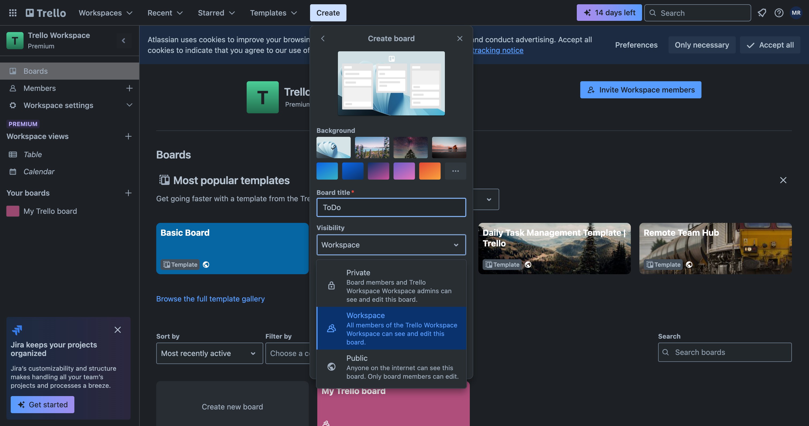Pick the red rock sunset photo background
This screenshot has width=809, height=426.
pyautogui.click(x=449, y=148)
